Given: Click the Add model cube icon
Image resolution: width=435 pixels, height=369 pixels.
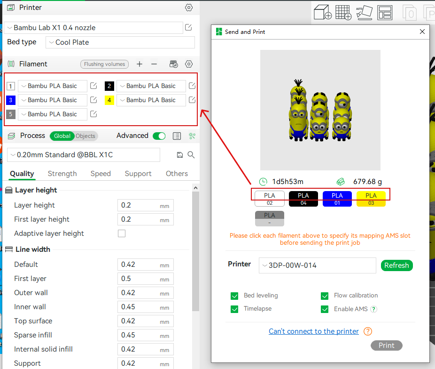Looking at the screenshot, I should tap(323, 13).
